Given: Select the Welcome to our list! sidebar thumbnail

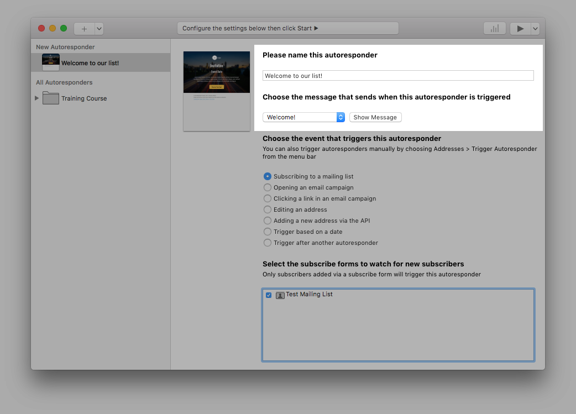Looking at the screenshot, I should 51,62.
